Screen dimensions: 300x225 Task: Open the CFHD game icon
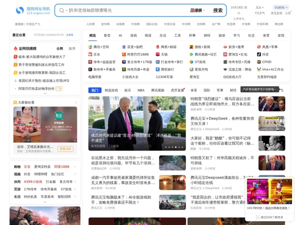259,62
